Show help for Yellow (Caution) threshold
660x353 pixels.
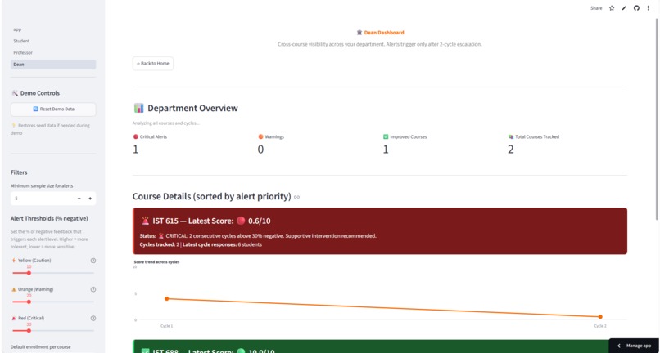[x=93, y=261]
